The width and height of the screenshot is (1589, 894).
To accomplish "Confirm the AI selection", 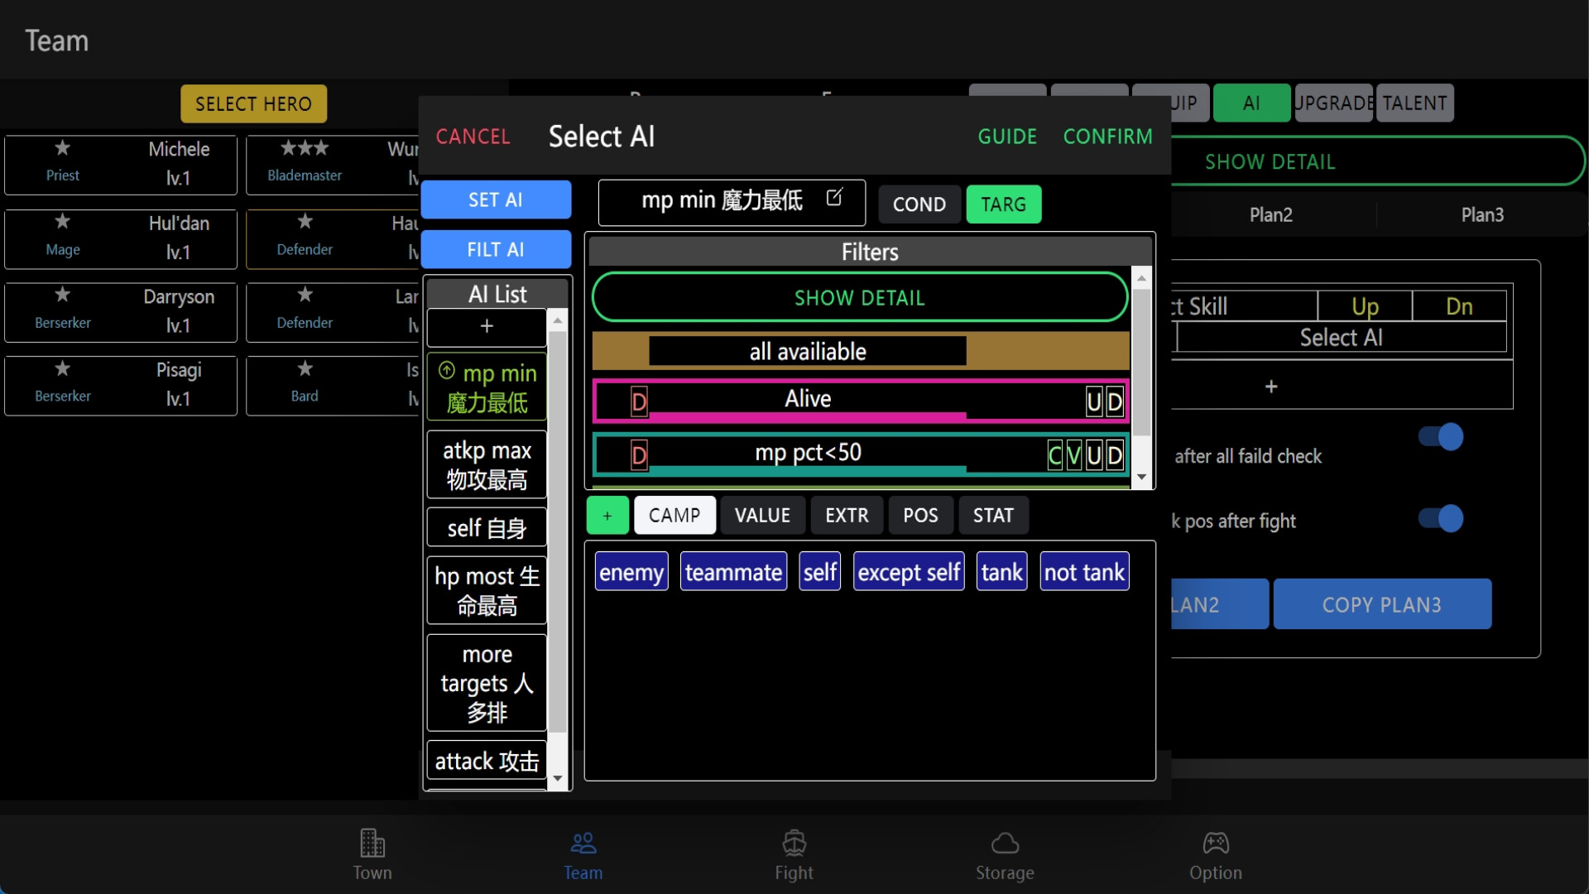I will coord(1108,136).
